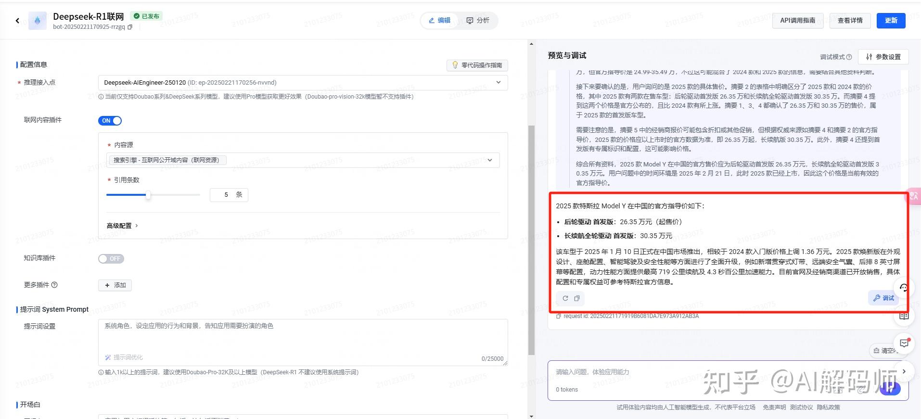This screenshot has height=419, width=921.
Task: Open the feedback message floating icon
Action: click(x=904, y=343)
